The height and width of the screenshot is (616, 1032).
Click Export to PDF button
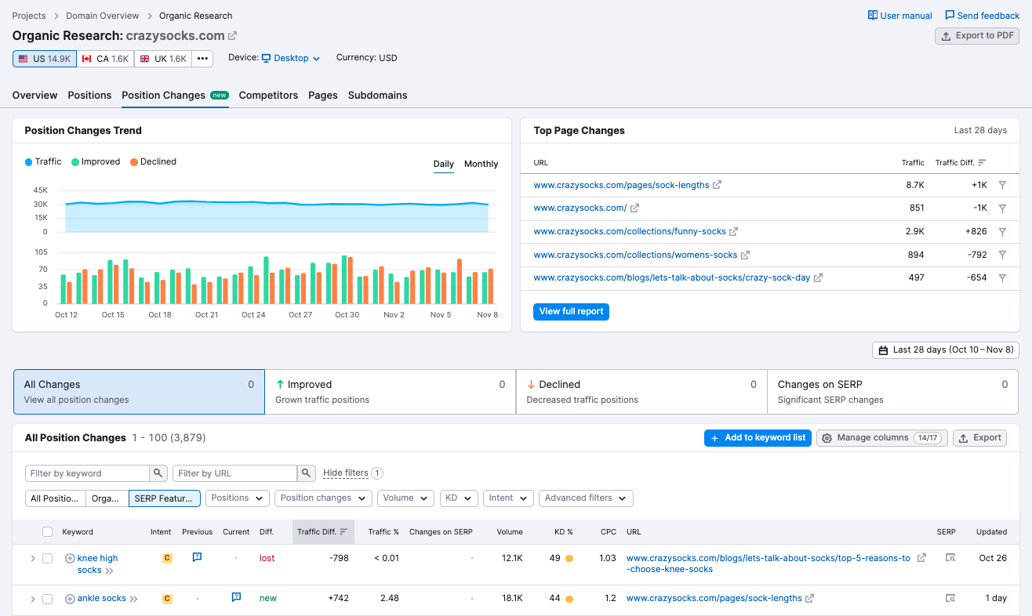tap(977, 36)
